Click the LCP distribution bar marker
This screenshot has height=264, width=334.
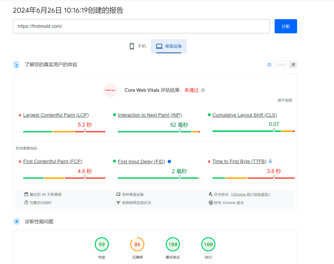pyautogui.click(x=85, y=131)
